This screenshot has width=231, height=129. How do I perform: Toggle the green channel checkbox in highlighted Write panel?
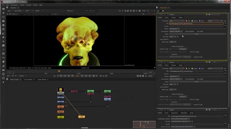click(x=192, y=21)
